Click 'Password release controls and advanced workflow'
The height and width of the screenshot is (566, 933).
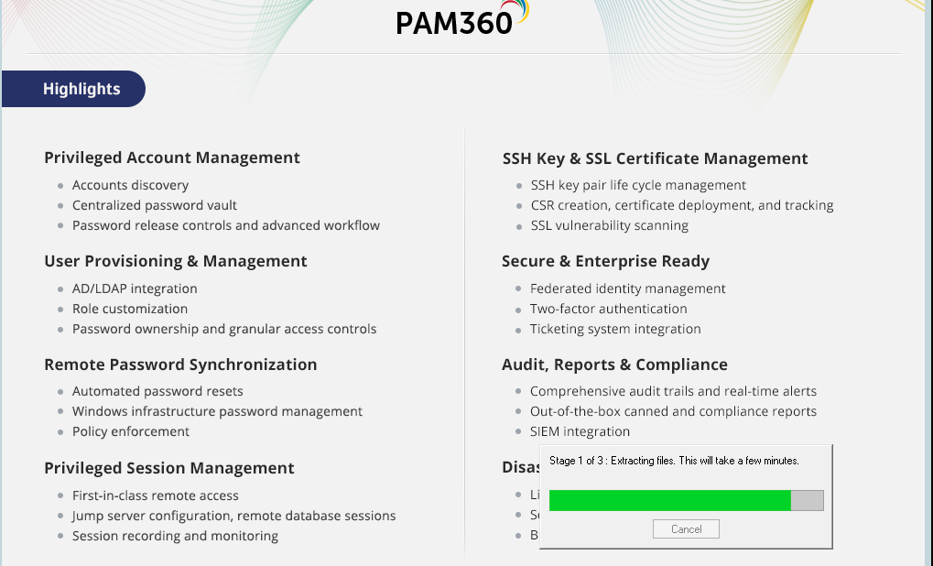(x=226, y=225)
